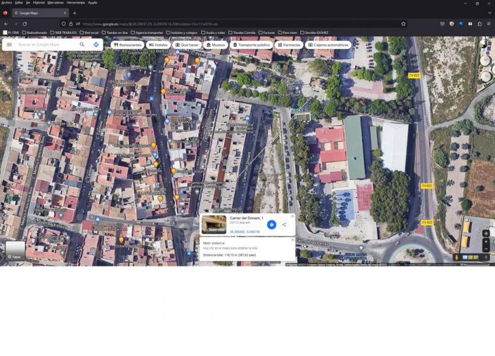Select the Farmacias category chip
This screenshot has height=356, width=495.
click(288, 44)
